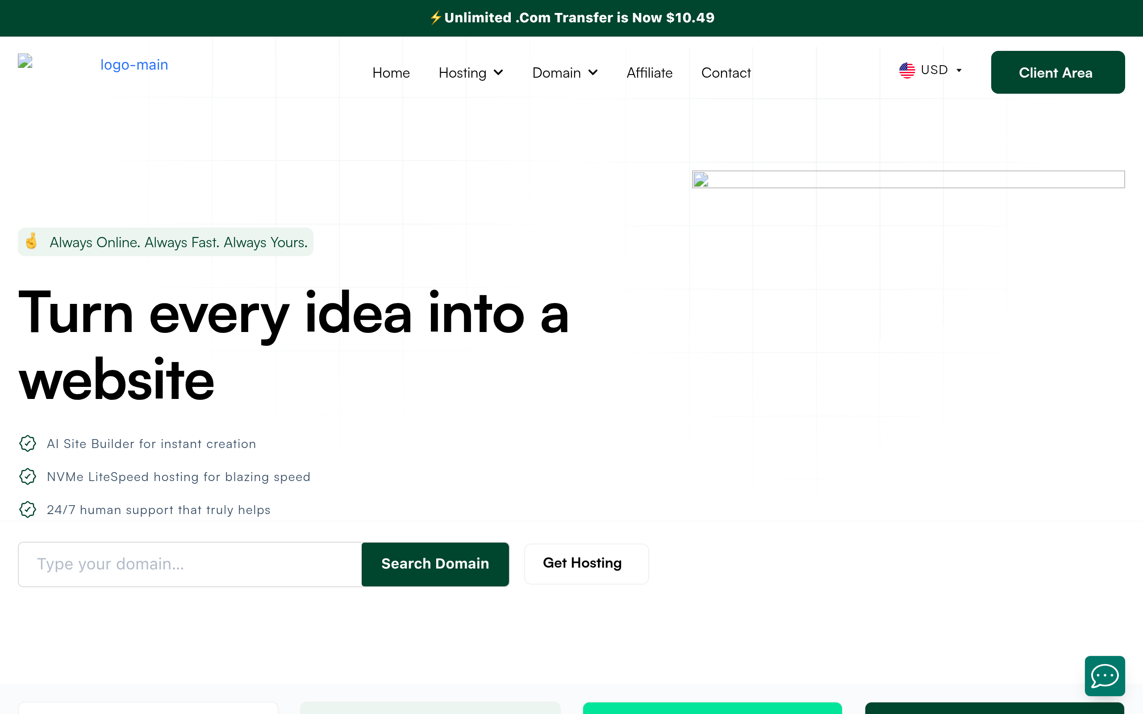
Task: Open the USD currency dropdown arrow
Action: [959, 71]
